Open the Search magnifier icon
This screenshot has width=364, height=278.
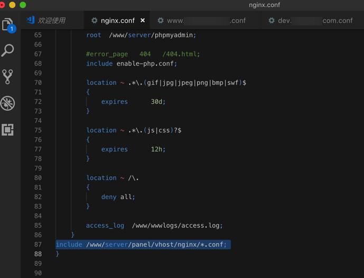(8, 50)
